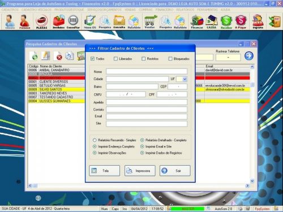Toggle Imprimir Endereço Completo option

(x=95, y=146)
